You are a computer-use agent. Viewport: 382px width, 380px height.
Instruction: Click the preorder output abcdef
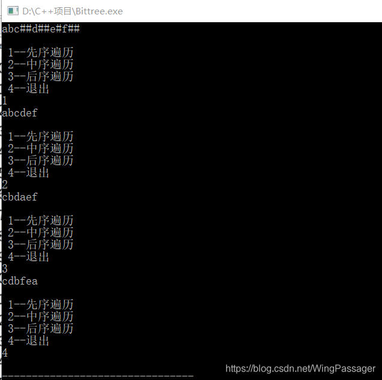coord(19,113)
